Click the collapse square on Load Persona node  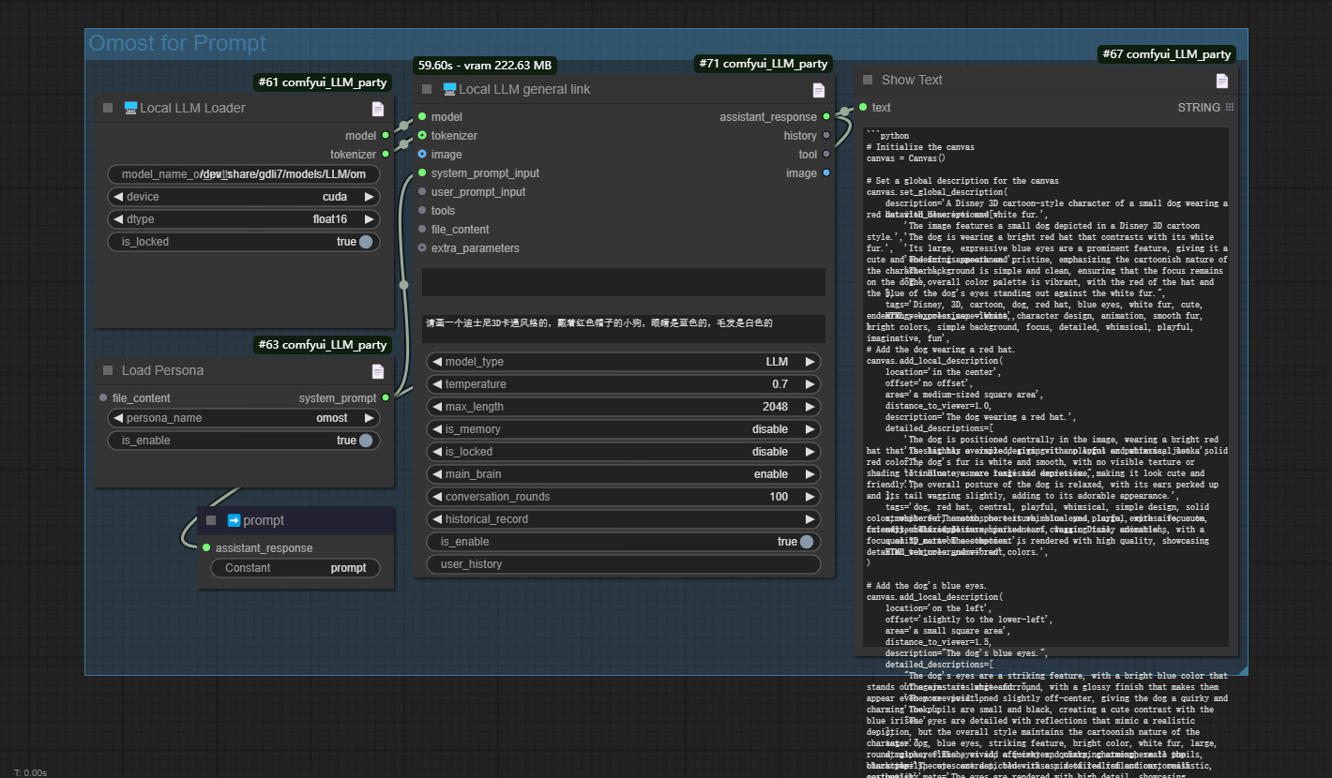pos(106,370)
